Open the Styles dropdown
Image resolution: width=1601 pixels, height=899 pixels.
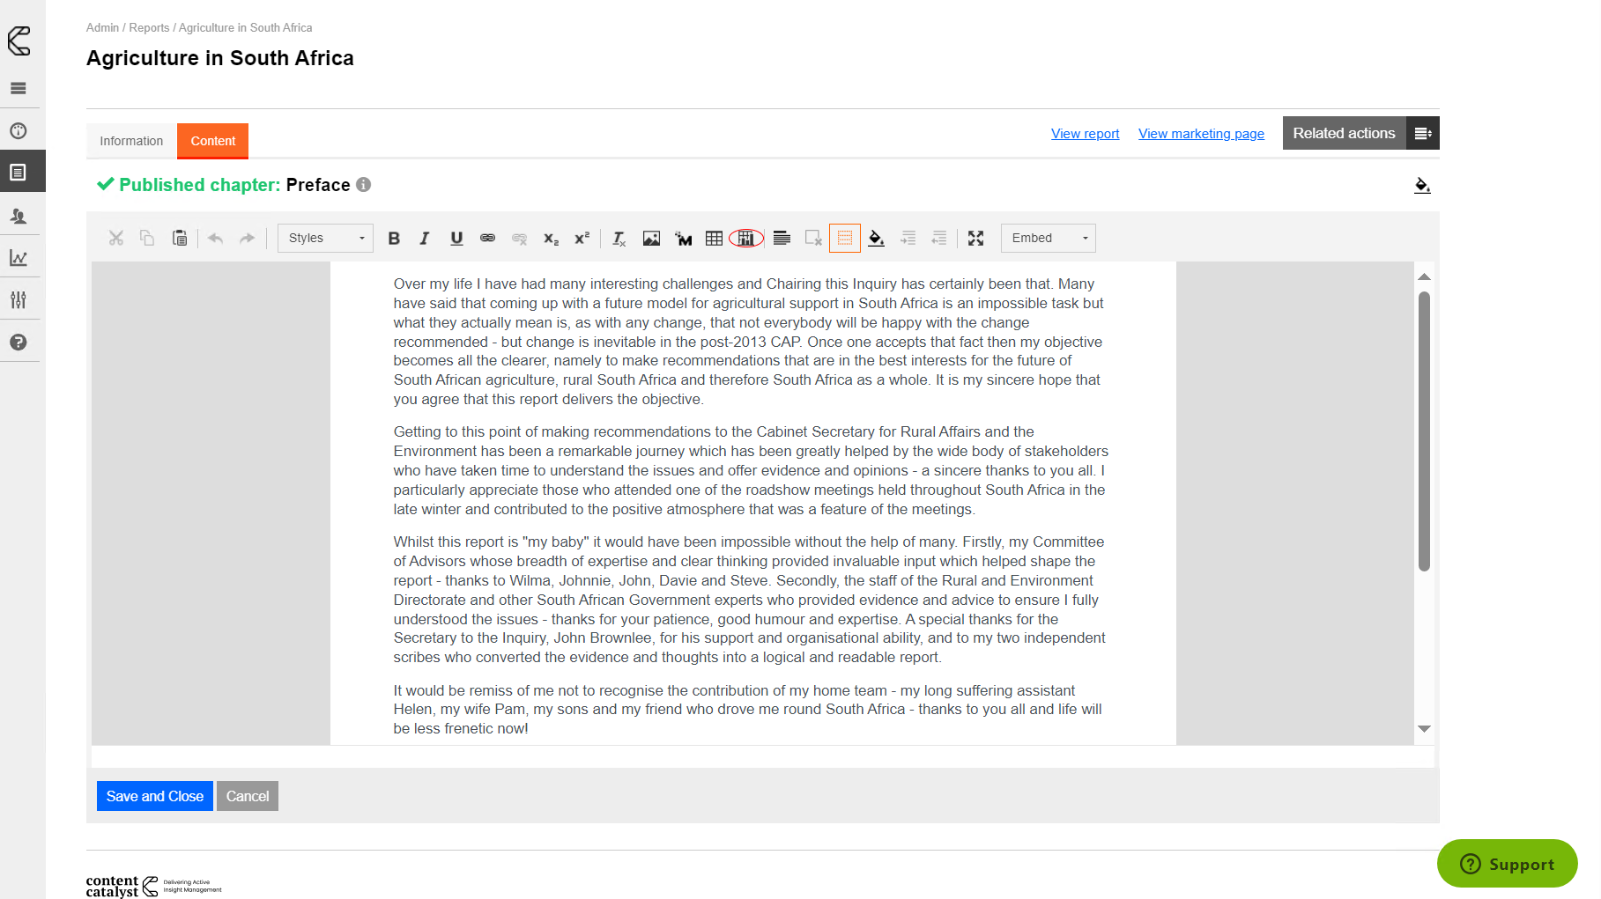point(325,239)
